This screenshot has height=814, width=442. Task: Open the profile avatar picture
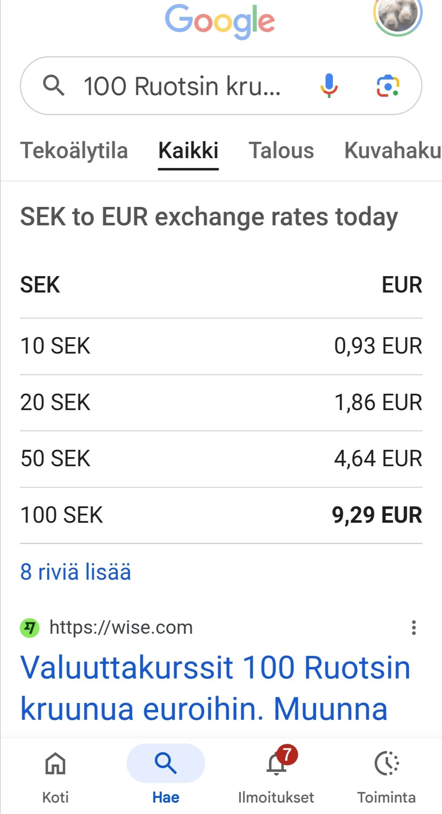[397, 14]
